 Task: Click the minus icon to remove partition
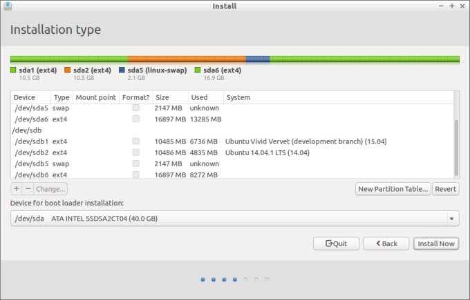click(x=28, y=188)
